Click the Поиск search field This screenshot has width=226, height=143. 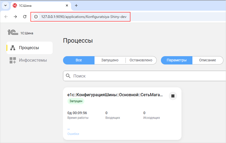(145, 76)
